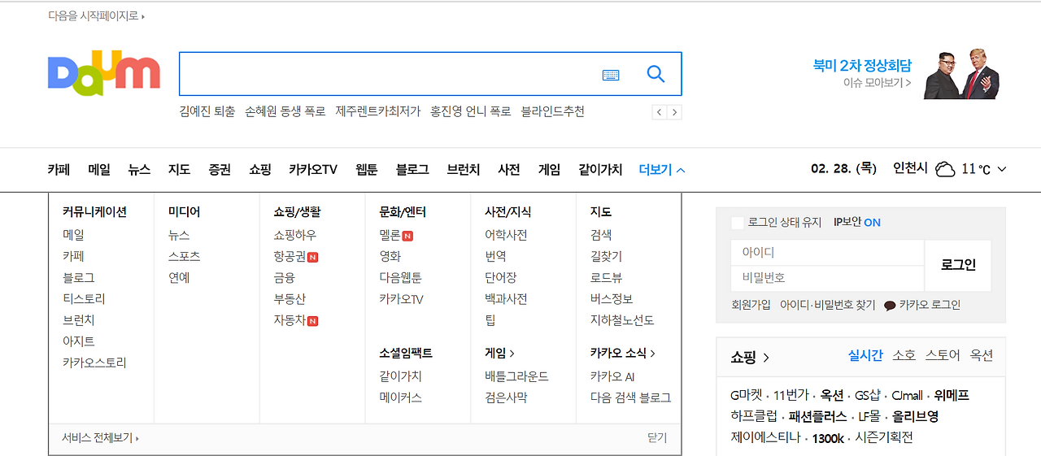Open the 쇼핑 > heading
Image resolution: width=1041 pixels, height=456 pixels.
pyautogui.click(x=750, y=357)
